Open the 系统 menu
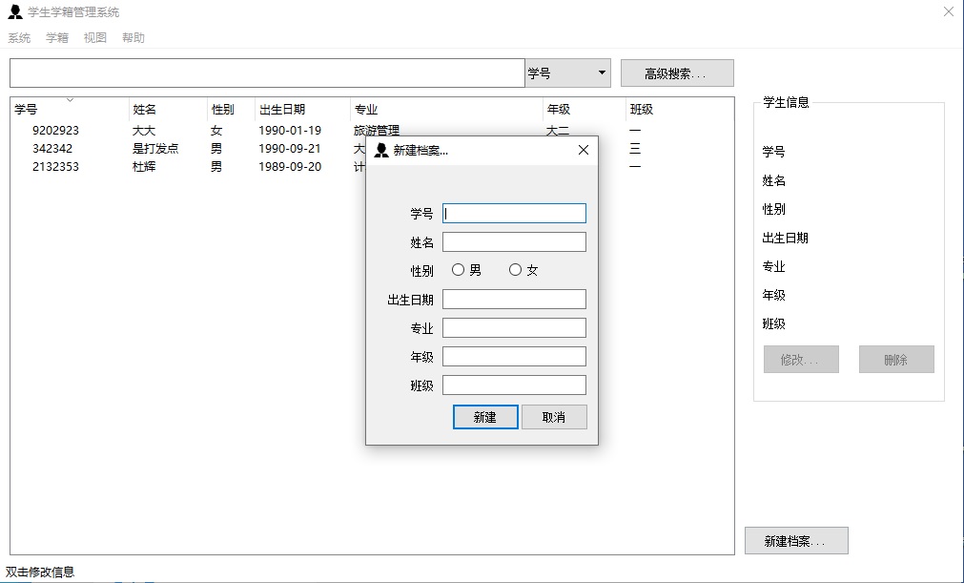Image resolution: width=964 pixels, height=583 pixels. tap(19, 37)
